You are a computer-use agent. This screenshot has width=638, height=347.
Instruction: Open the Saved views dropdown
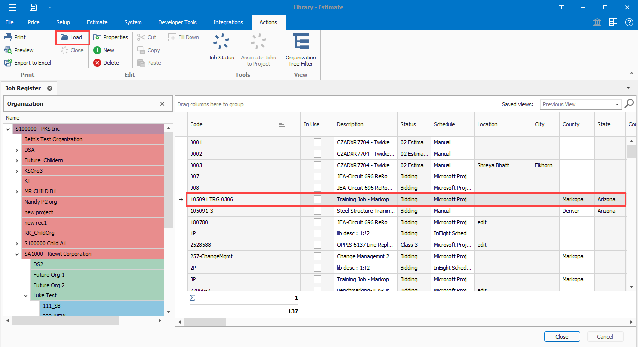(x=618, y=104)
